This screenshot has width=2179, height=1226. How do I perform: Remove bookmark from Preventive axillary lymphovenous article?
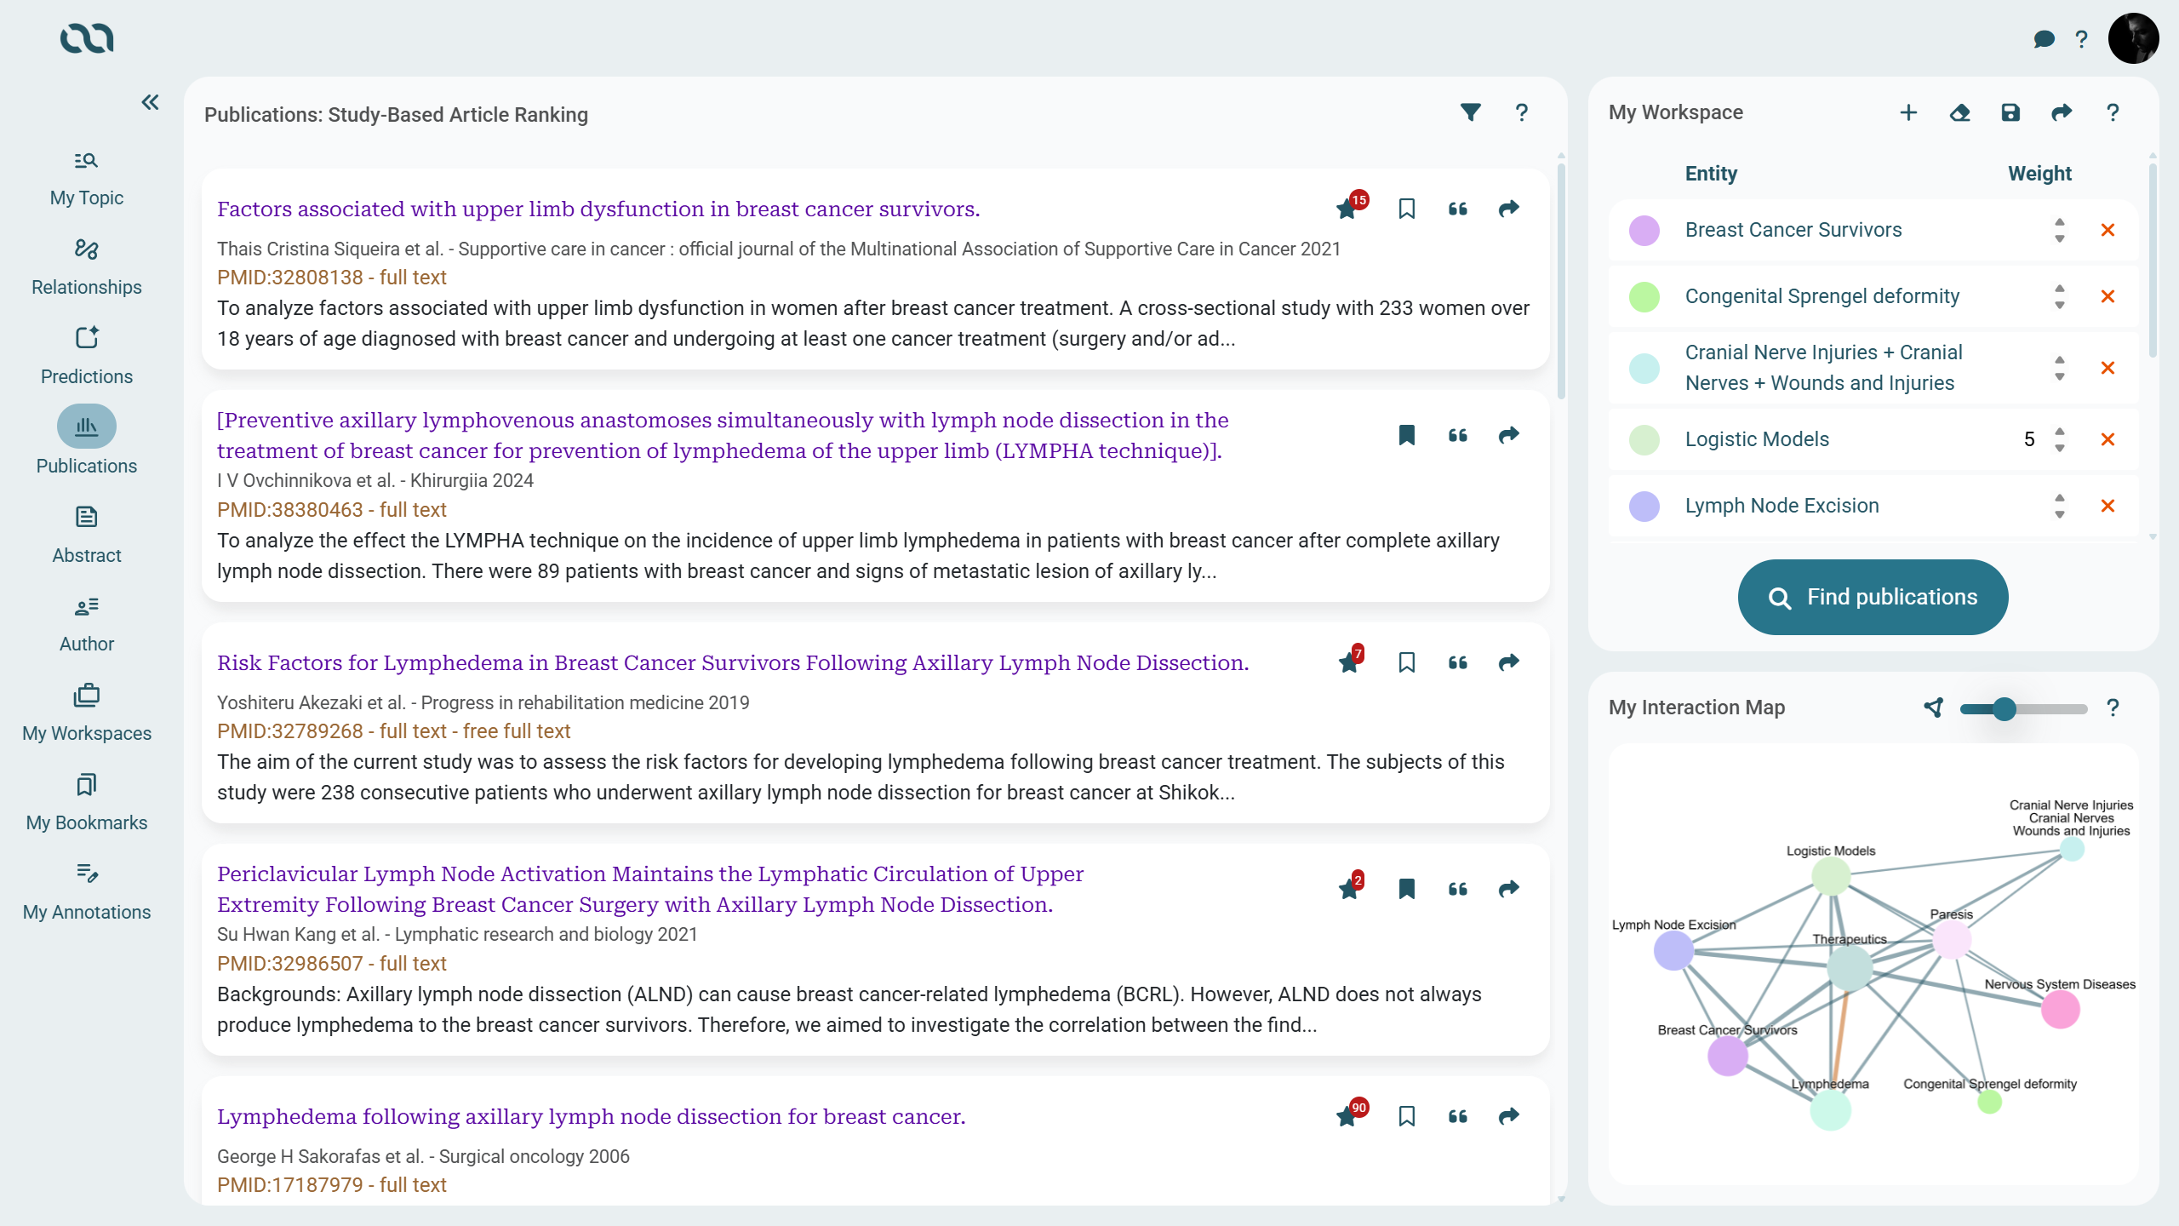coord(1406,435)
